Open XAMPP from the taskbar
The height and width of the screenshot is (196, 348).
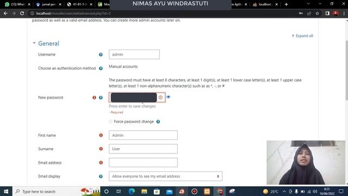click(207, 191)
